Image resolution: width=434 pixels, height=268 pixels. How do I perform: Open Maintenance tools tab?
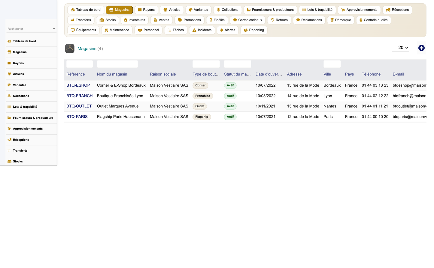tap(117, 30)
